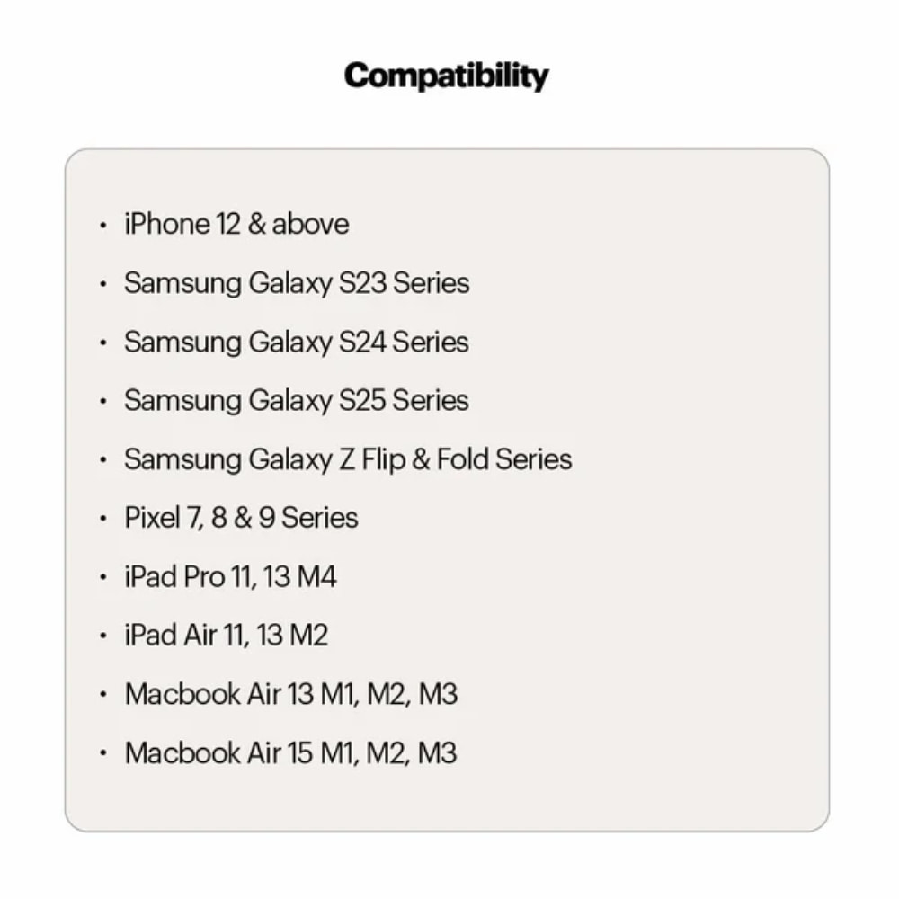
Task: Click the bullet before iPhone 12 & above
Action: [x=103, y=225]
